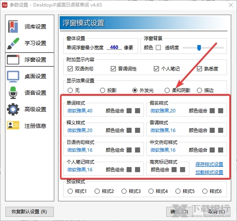Click the 词库设置 bookmark book icon
The width and height of the screenshot is (237, 221).
[x=13, y=27]
